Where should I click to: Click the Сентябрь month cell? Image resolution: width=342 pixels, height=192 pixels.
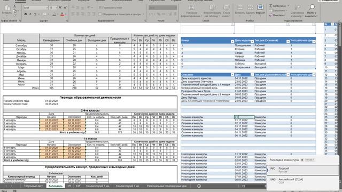[x=21, y=45]
